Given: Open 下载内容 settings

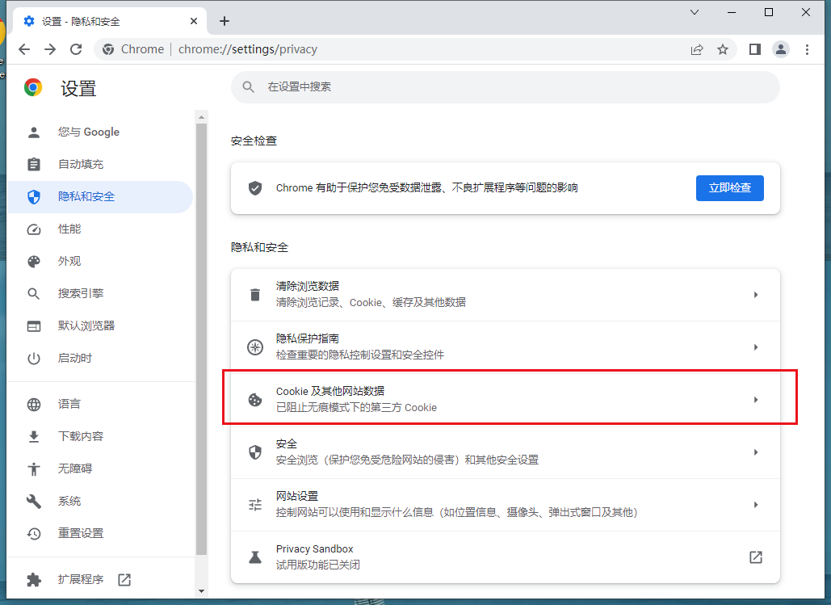Looking at the screenshot, I should [x=99, y=436].
